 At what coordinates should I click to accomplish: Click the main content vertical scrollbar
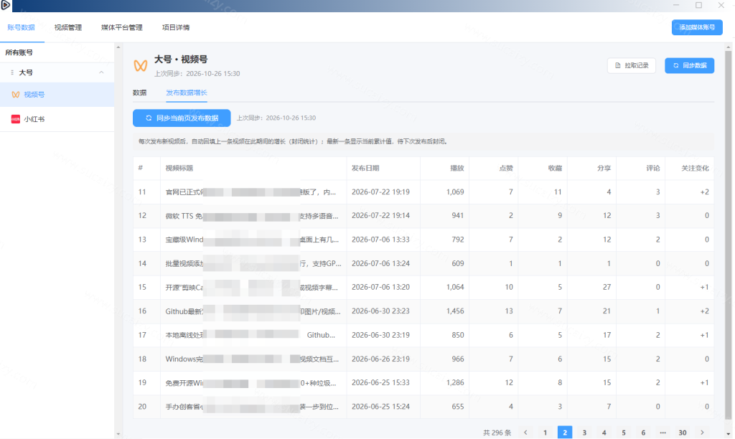[x=728, y=235]
